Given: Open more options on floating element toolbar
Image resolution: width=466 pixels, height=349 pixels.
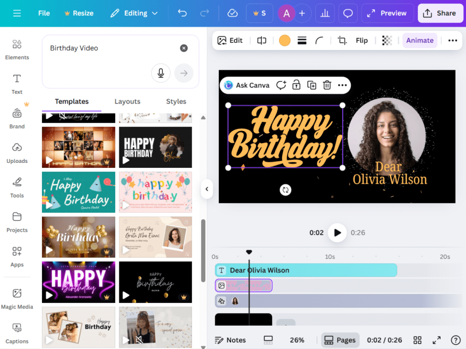Looking at the screenshot, I should point(342,86).
